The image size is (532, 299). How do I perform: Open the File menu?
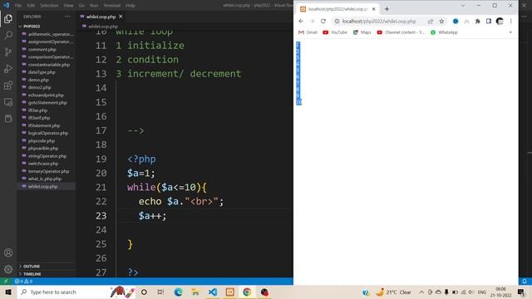pos(18,6)
